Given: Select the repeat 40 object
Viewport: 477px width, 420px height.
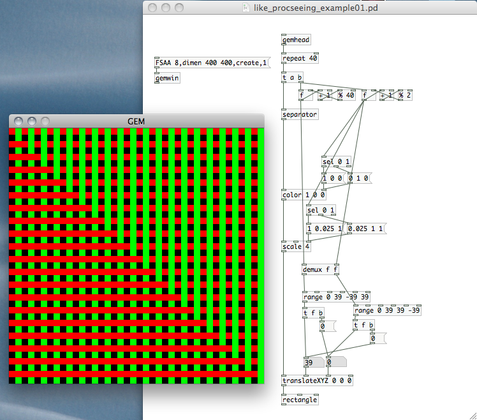Looking at the screenshot, I should [300, 58].
